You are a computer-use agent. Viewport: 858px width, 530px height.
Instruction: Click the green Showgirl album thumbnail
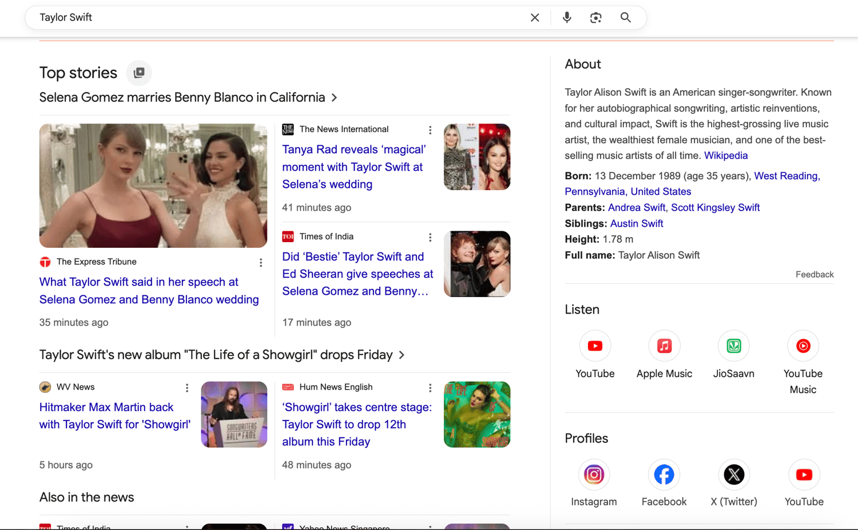(x=477, y=415)
